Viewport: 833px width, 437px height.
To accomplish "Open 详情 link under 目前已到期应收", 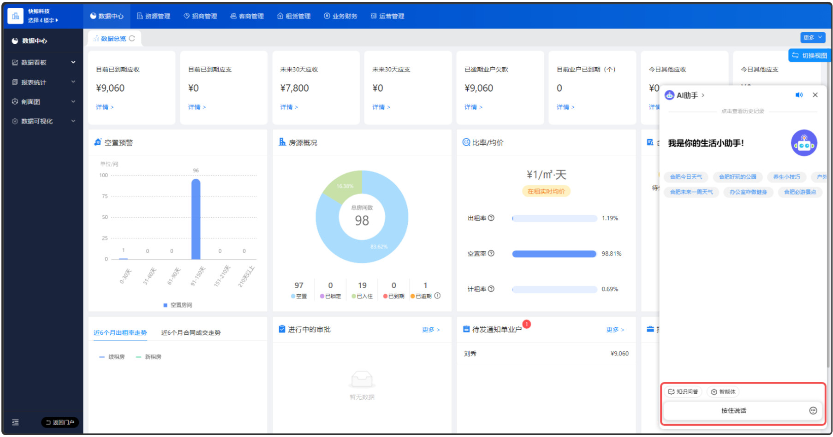I will 104,107.
